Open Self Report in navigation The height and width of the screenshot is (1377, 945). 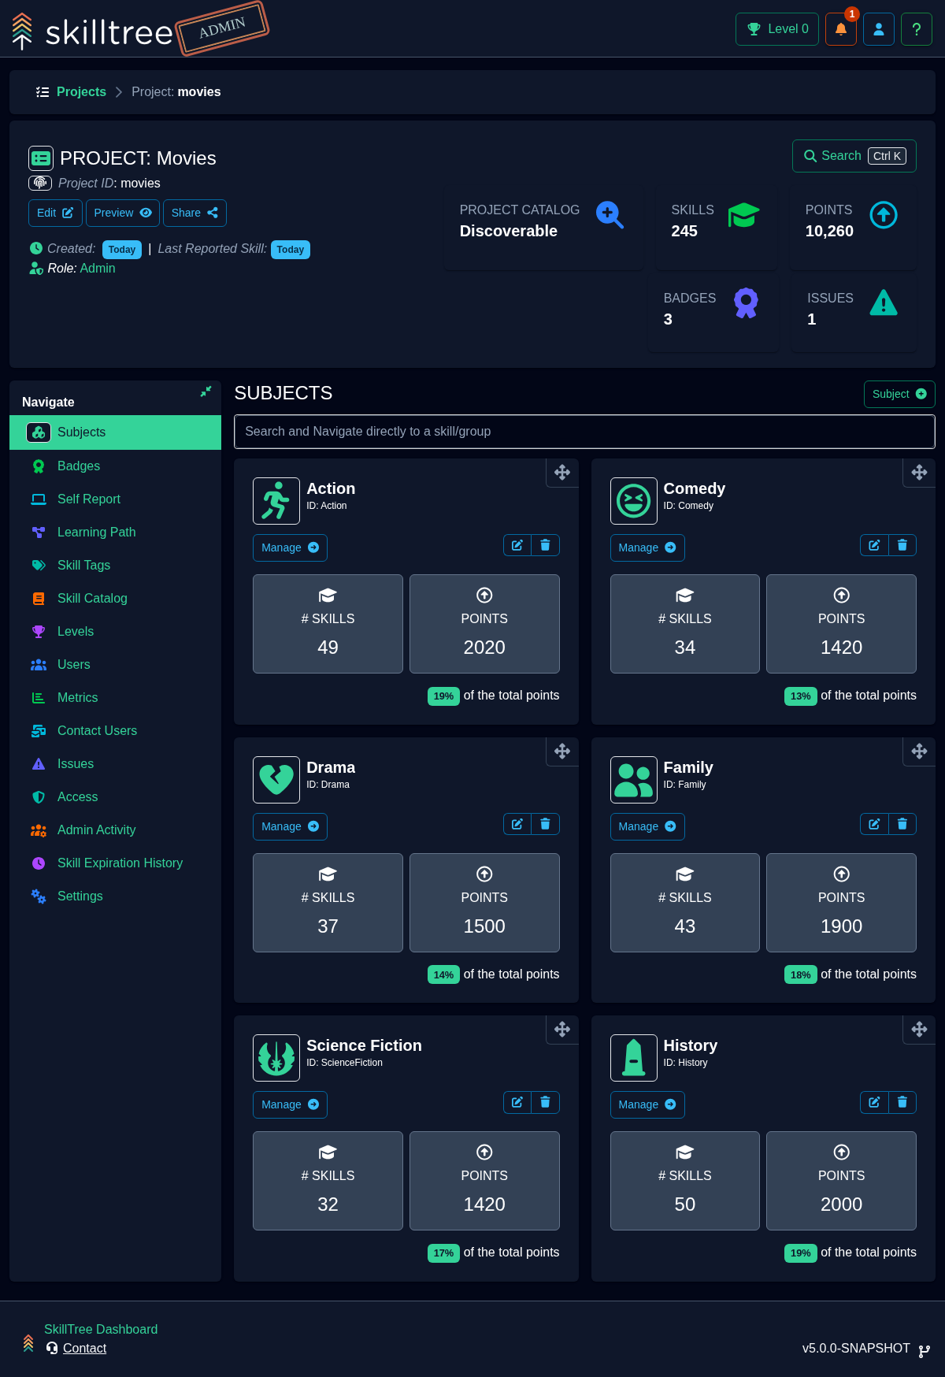[x=115, y=499]
